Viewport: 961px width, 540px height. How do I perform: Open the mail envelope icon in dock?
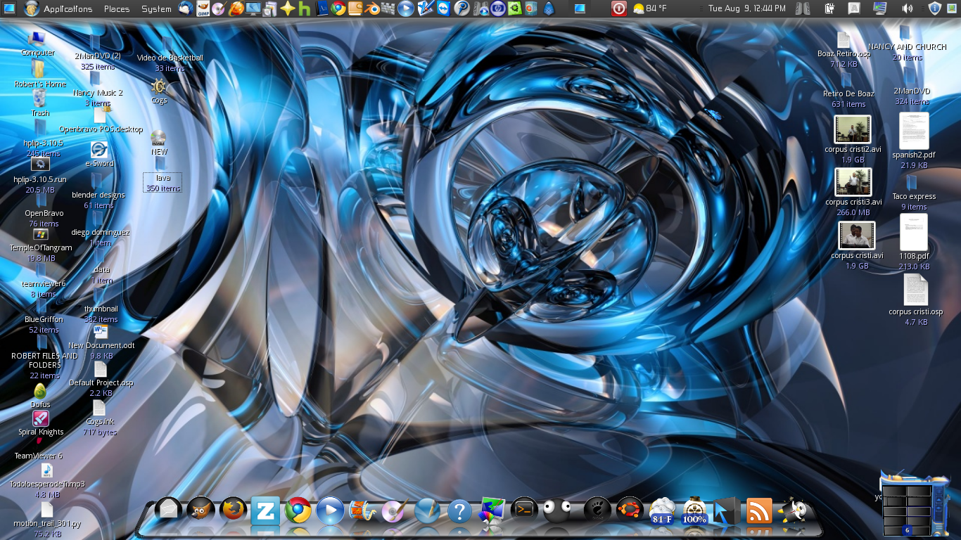point(169,509)
